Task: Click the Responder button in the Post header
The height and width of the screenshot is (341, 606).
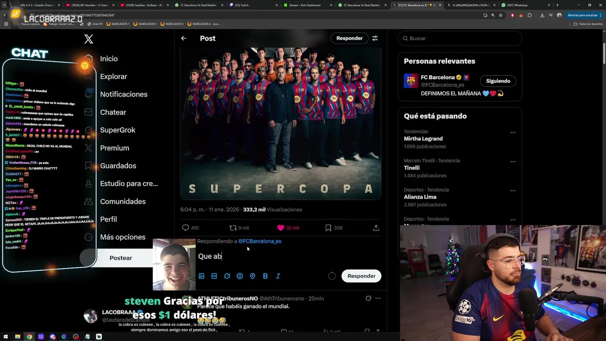Action: pyautogui.click(x=349, y=38)
